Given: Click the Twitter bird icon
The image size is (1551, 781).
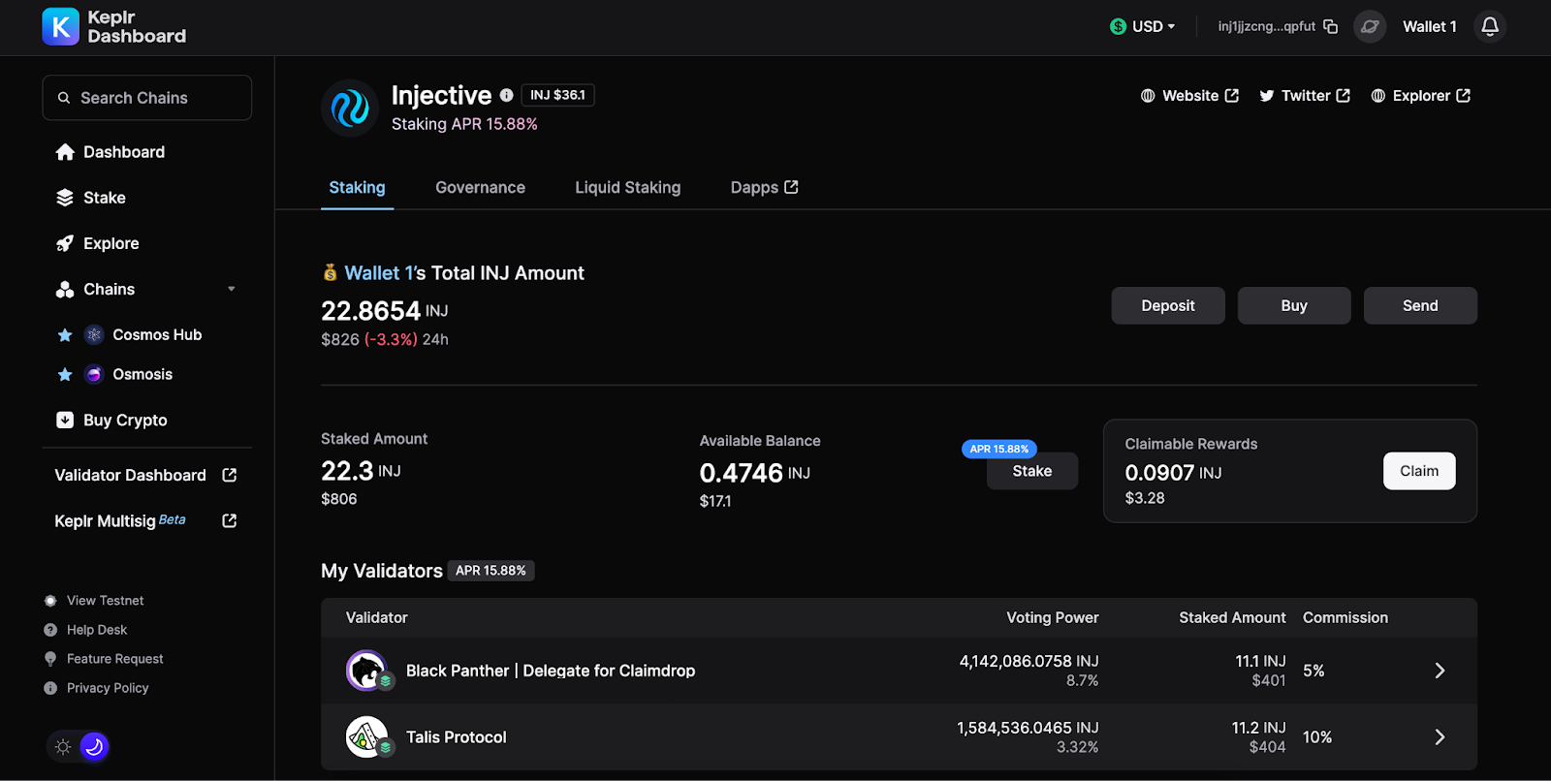Looking at the screenshot, I should (x=1266, y=96).
